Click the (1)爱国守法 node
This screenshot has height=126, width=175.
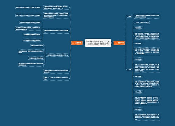point(138,28)
